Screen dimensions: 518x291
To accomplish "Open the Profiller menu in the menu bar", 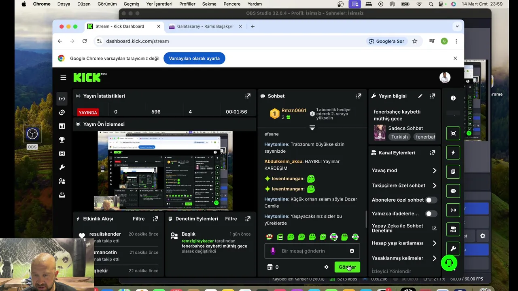I will 187,4.
